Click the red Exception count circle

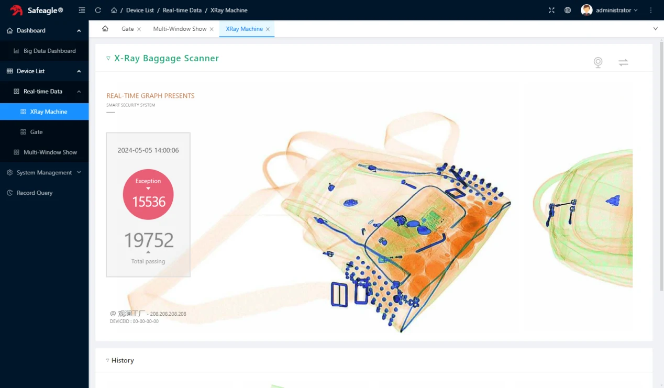tap(148, 194)
